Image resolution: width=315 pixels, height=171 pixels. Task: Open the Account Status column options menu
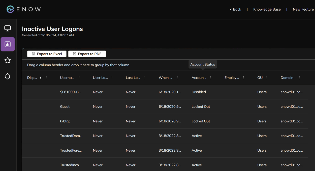click(210, 78)
